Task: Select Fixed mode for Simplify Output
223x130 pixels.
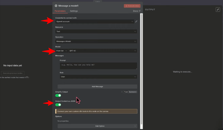Action: pyautogui.click(x=126, y=92)
